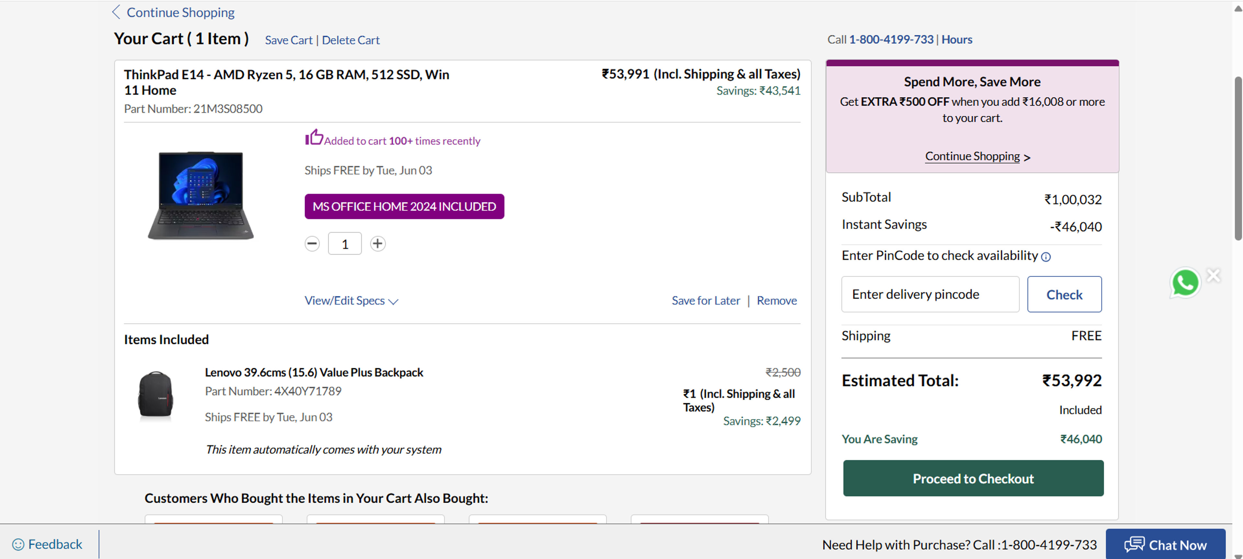This screenshot has width=1243, height=559.
Task: Click the You Are Saving ₹46,040 text
Action: [971, 439]
